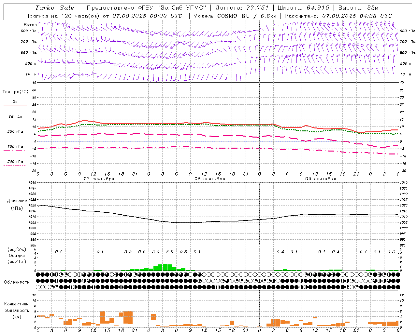The width and height of the screenshot is (417, 333).
Task: Click the 'Рассчитано: 07.09.2025 04:38 UTC' timestamp
Action: click(338, 16)
